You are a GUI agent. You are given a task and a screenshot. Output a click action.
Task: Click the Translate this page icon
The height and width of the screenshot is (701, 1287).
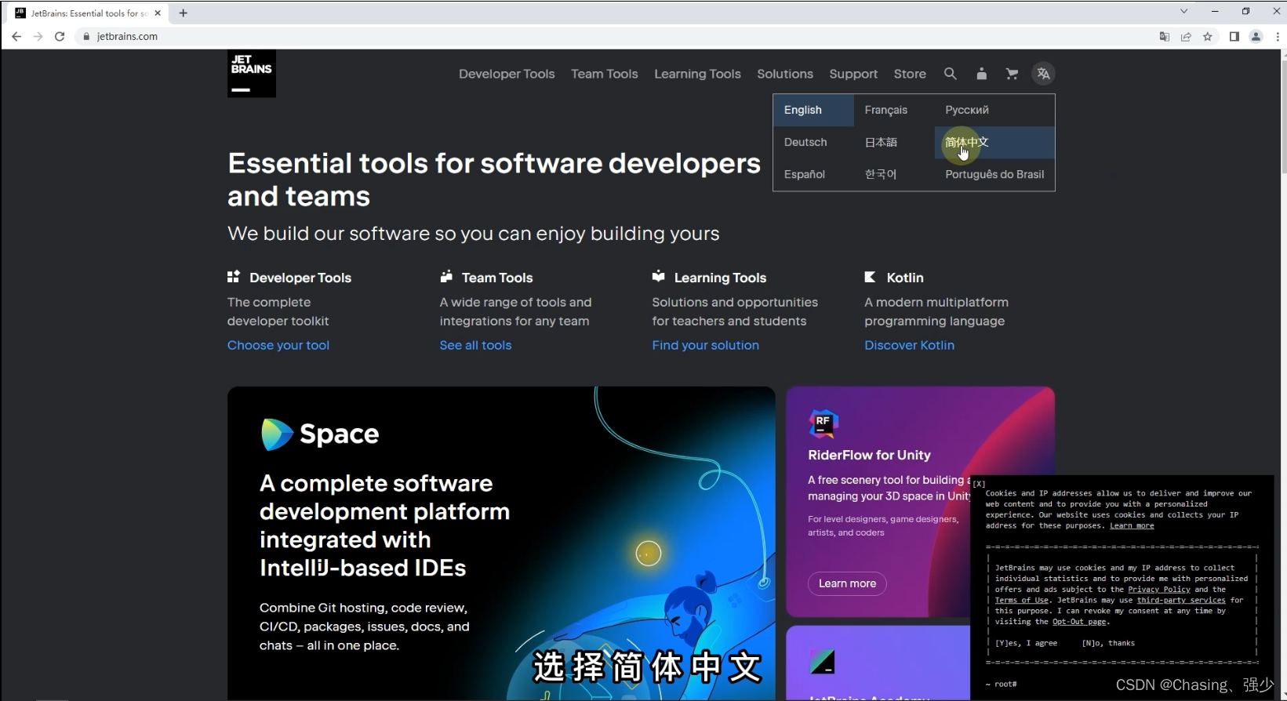tap(1165, 36)
